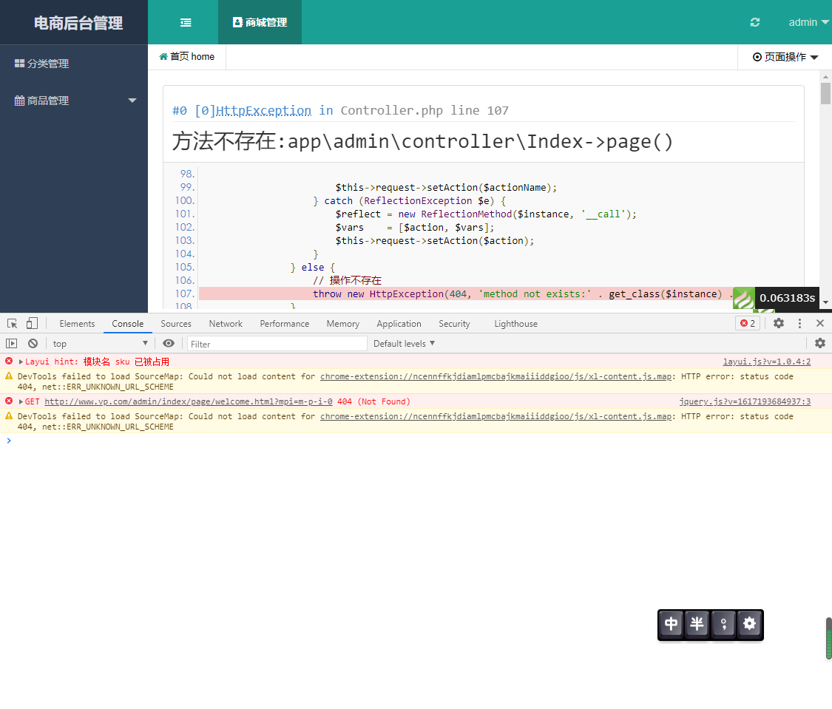This screenshot has width=832, height=709.
Task: Click the green ThinkPHP trace icon
Action: (x=743, y=299)
